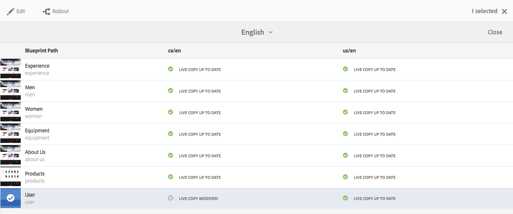The width and height of the screenshot is (513, 214).
Task: Open the English language dropdown
Action: coord(256,32)
